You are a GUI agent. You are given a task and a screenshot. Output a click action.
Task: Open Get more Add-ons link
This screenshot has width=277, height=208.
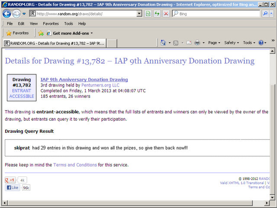pos(70,33)
